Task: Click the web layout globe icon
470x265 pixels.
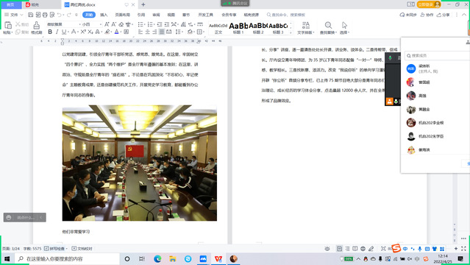Action: point(363,249)
